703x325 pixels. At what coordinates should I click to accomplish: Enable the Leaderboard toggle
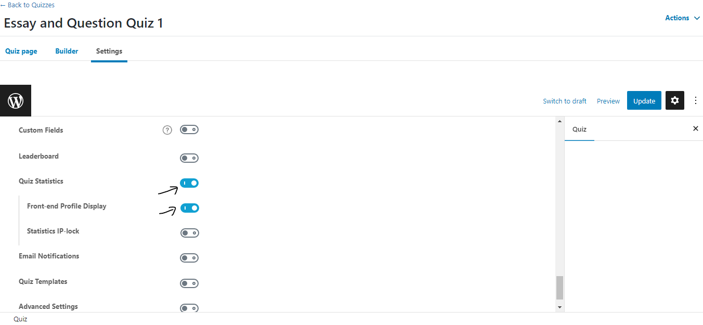[x=189, y=158]
